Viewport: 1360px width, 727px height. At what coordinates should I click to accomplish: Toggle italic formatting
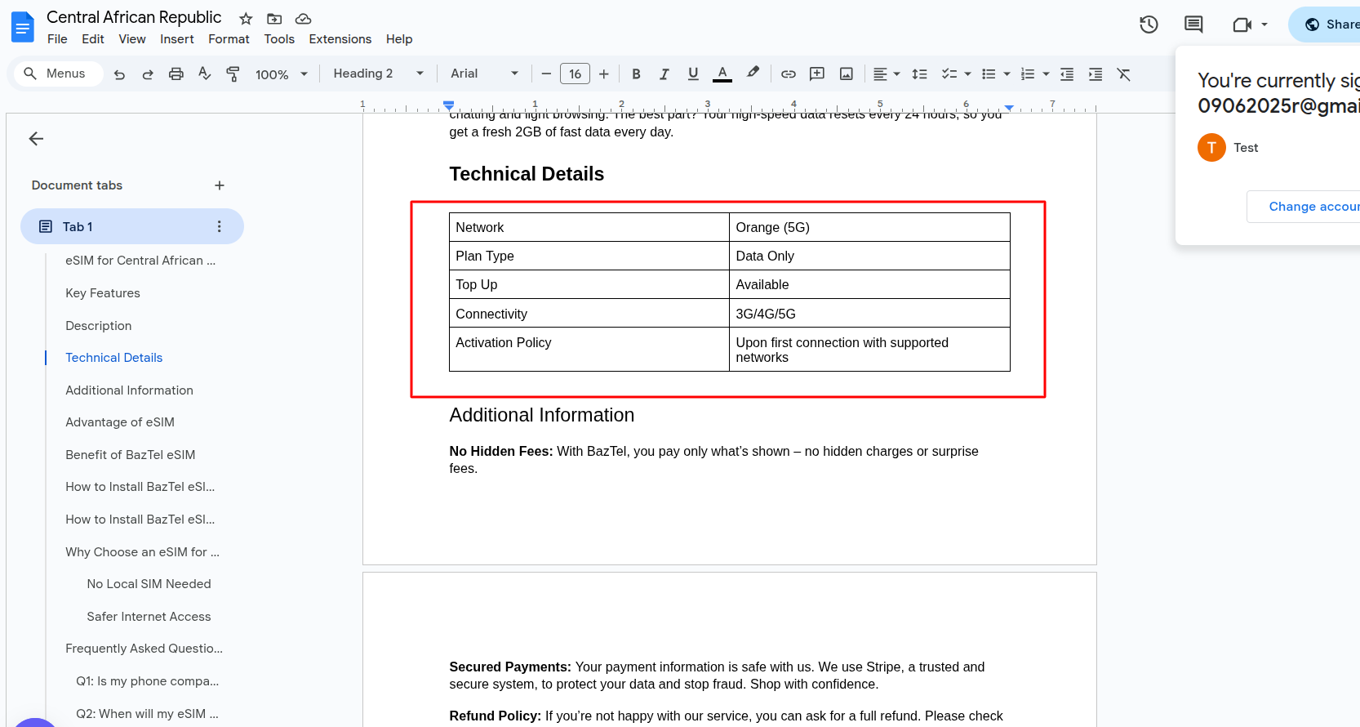[x=664, y=74]
